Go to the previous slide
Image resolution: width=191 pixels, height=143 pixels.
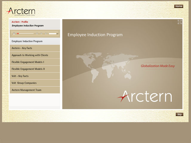[x=37, y=34]
